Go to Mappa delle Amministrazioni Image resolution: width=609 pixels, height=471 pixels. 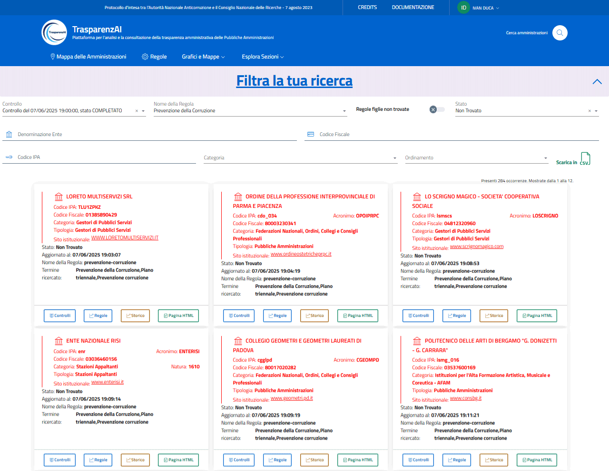pyautogui.click(x=88, y=57)
